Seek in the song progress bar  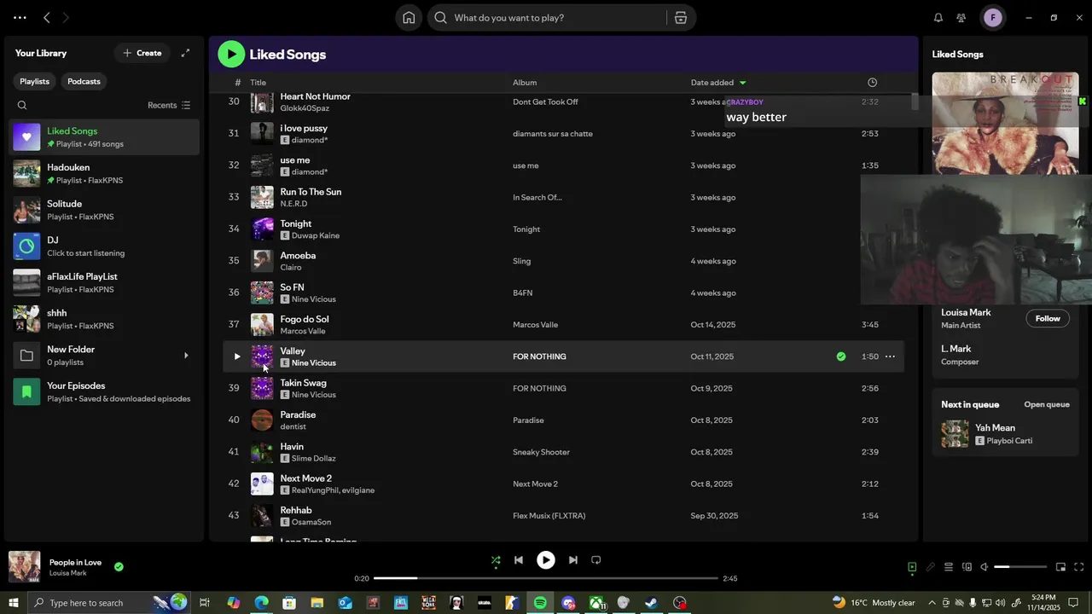pos(546,578)
